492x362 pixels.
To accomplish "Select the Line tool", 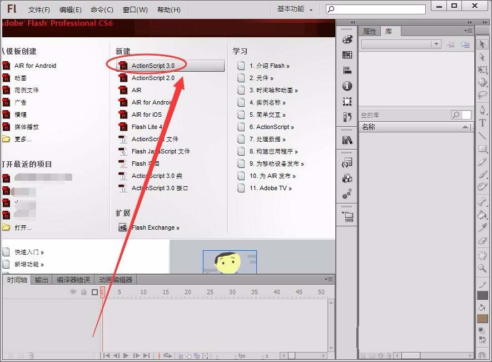I will (483, 136).
